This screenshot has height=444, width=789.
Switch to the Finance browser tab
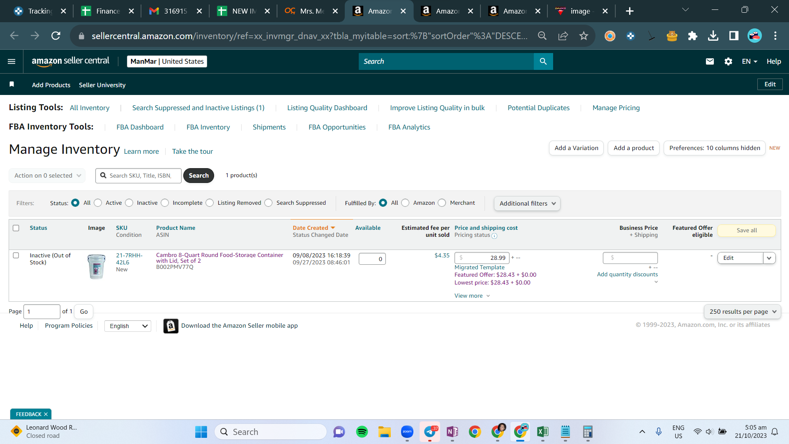point(107,11)
